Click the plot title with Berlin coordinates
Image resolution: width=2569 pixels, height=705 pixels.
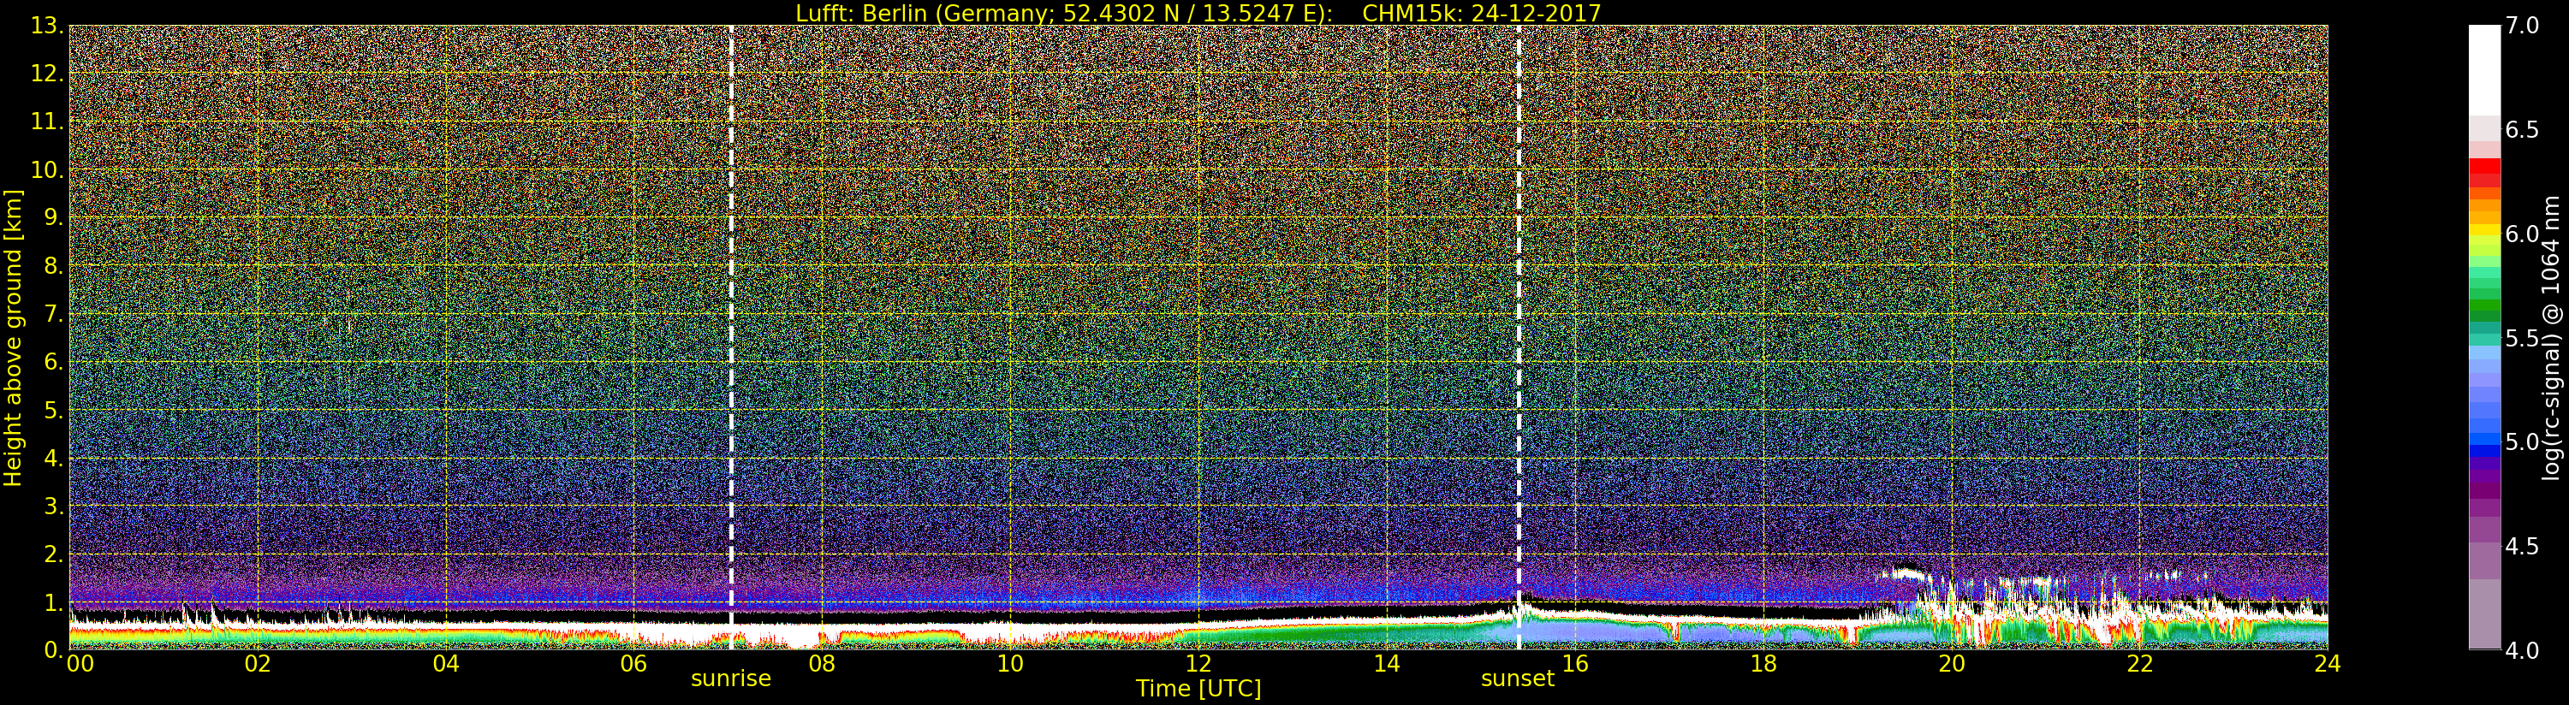[1198, 13]
